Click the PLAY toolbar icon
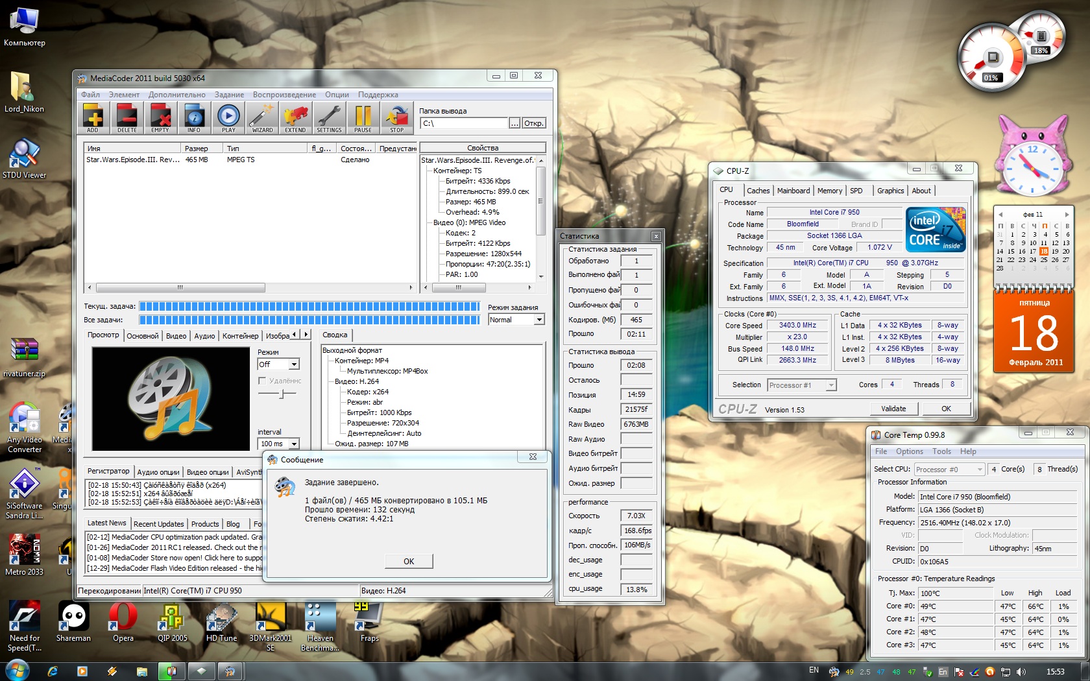The height and width of the screenshot is (681, 1090). coord(228,119)
